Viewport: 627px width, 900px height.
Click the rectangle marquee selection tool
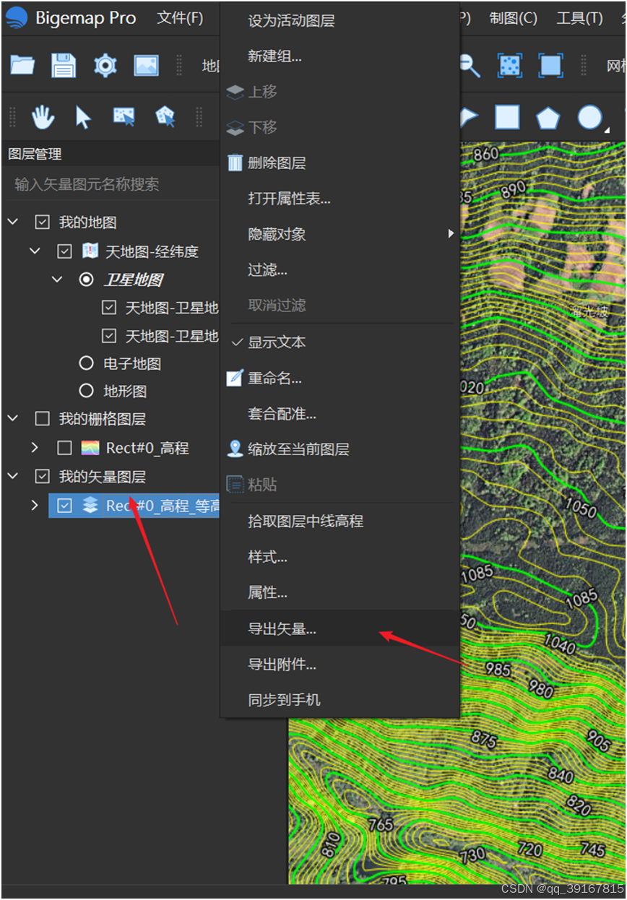pos(124,116)
